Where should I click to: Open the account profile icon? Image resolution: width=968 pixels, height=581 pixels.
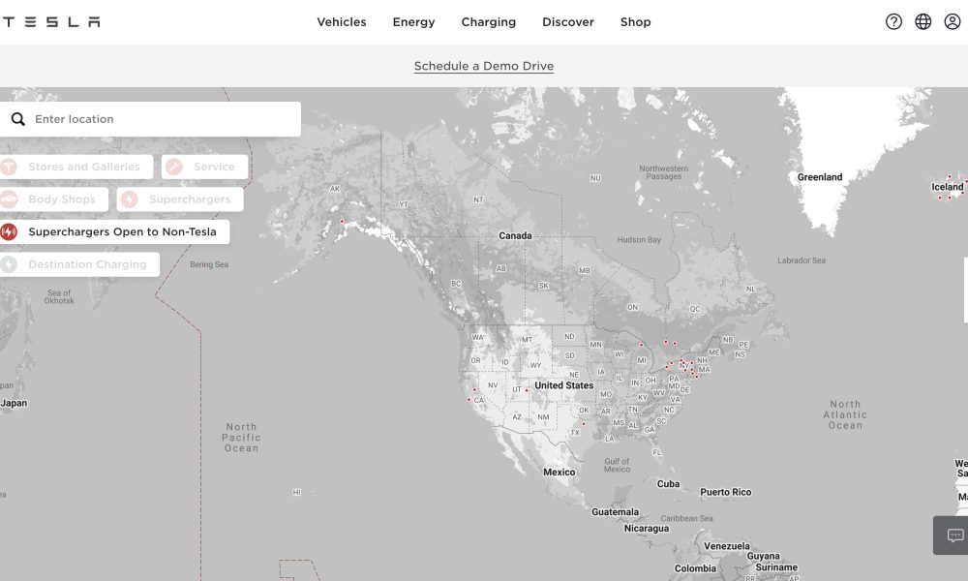[952, 22]
